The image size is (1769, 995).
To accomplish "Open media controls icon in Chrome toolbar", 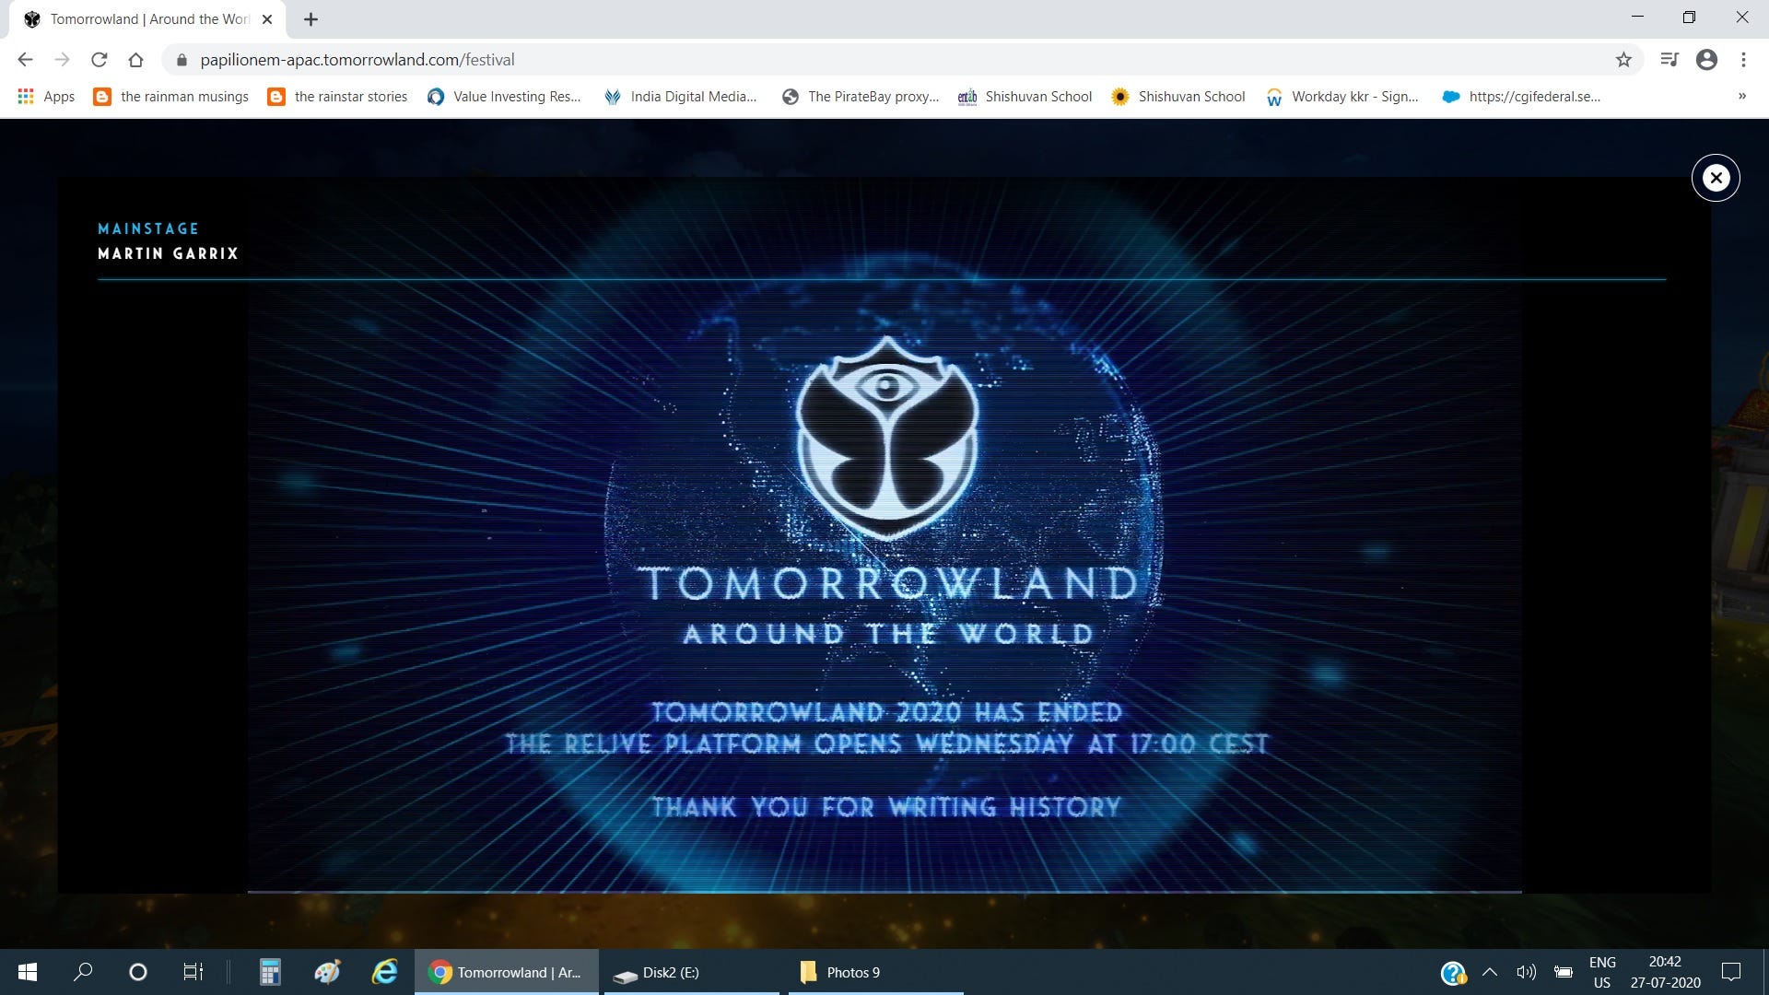I will (1669, 60).
